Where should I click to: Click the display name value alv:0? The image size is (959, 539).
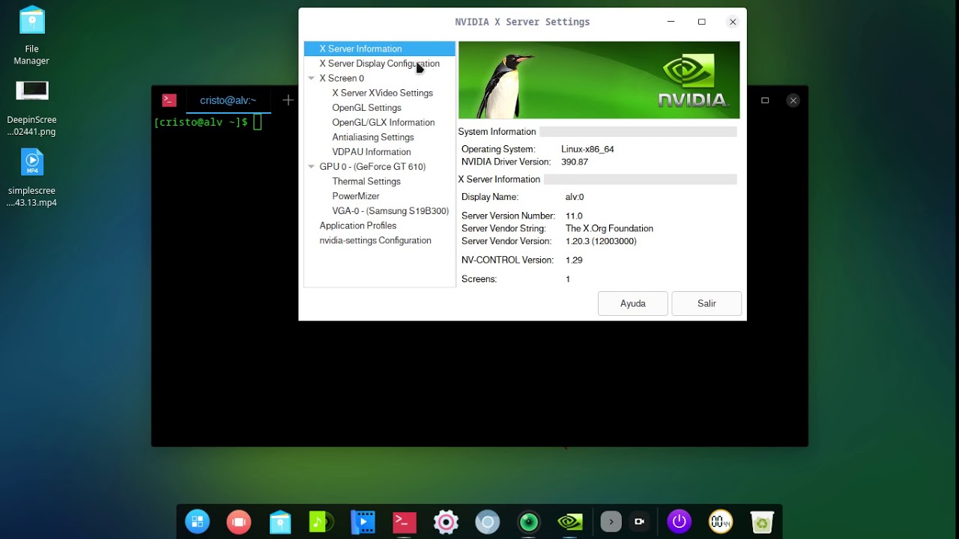pyautogui.click(x=574, y=197)
